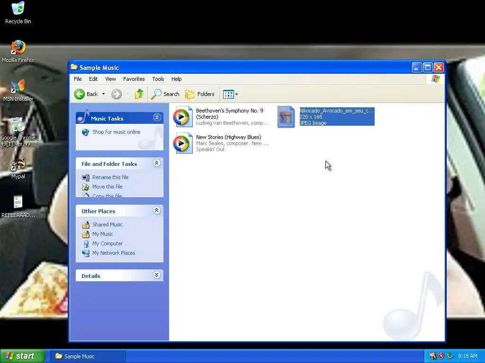Click the Beethoven's Symphony No. 9 (Scherzo) title

point(230,113)
